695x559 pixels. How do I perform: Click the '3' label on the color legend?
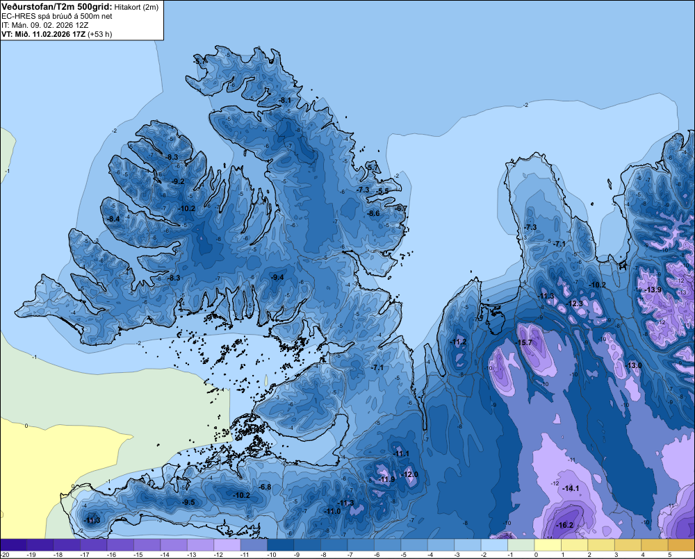tap(616, 555)
